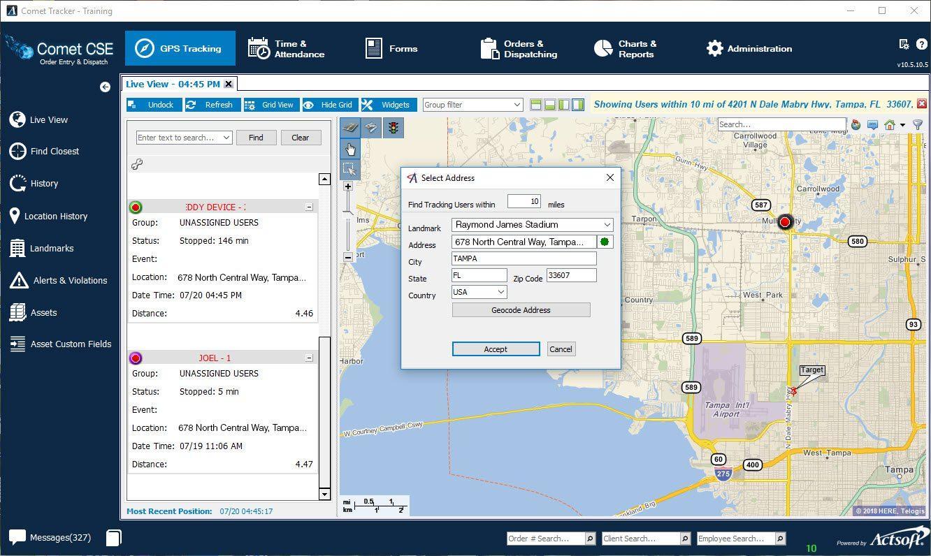
Task: Open Charts & Reports module
Action: [626, 48]
